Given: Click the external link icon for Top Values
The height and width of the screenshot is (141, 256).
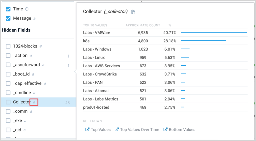Looking at the screenshot, I should pos(87,130).
